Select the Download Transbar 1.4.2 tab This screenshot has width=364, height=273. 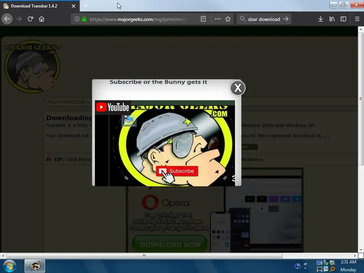(x=39, y=6)
